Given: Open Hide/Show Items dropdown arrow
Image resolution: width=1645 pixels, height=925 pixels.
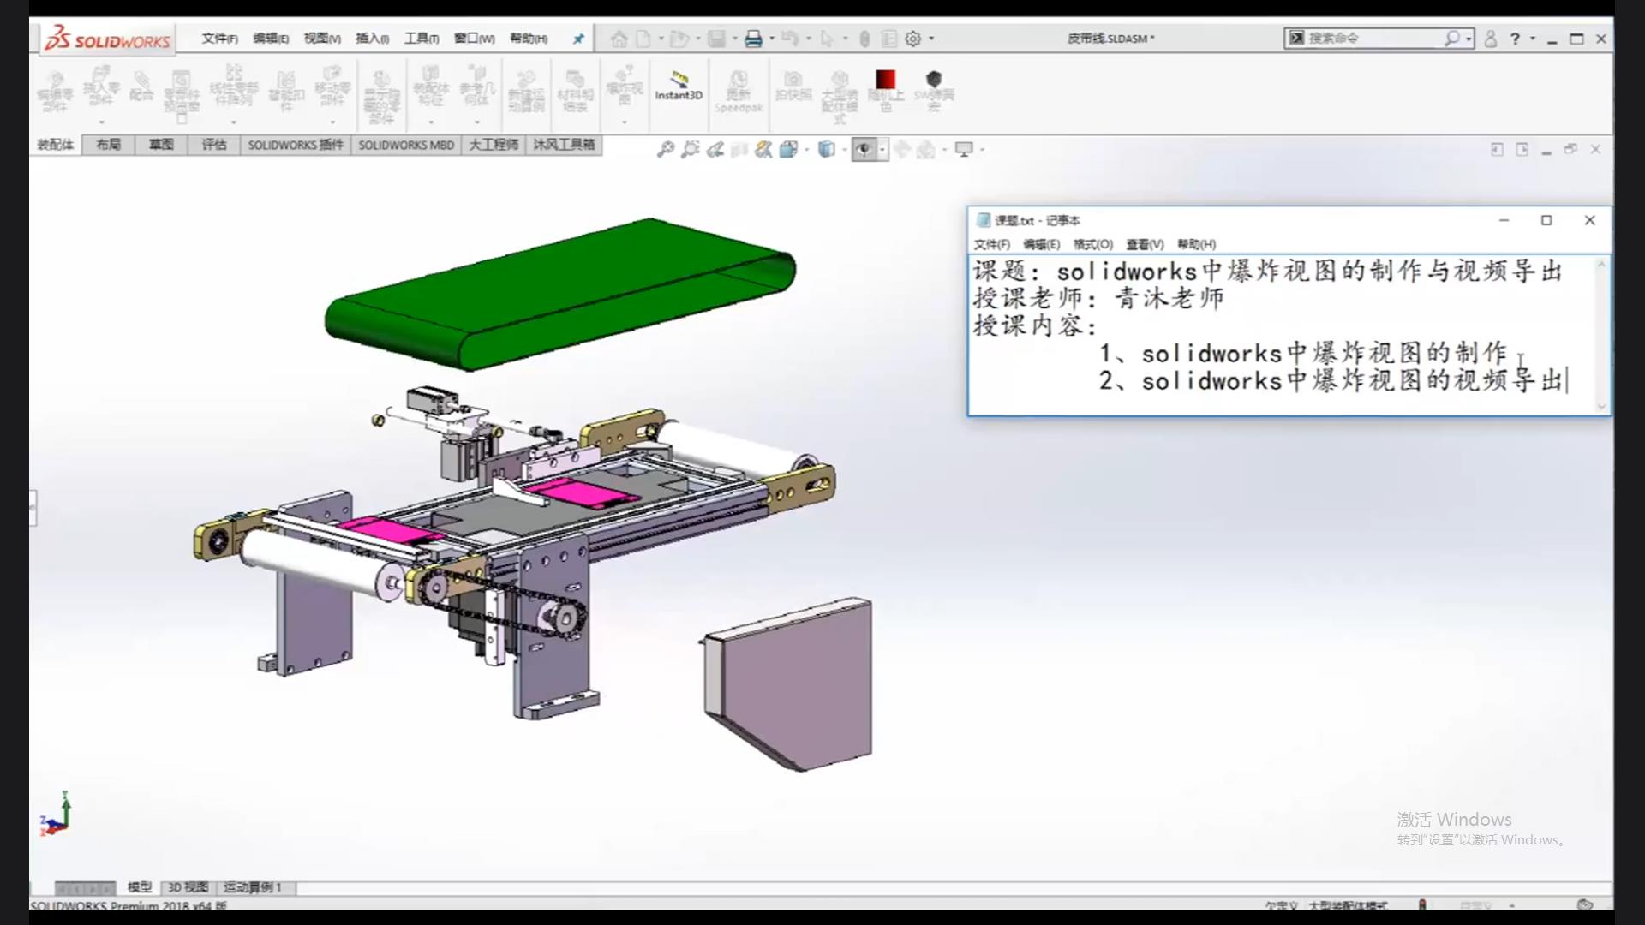Looking at the screenshot, I should [x=882, y=150].
